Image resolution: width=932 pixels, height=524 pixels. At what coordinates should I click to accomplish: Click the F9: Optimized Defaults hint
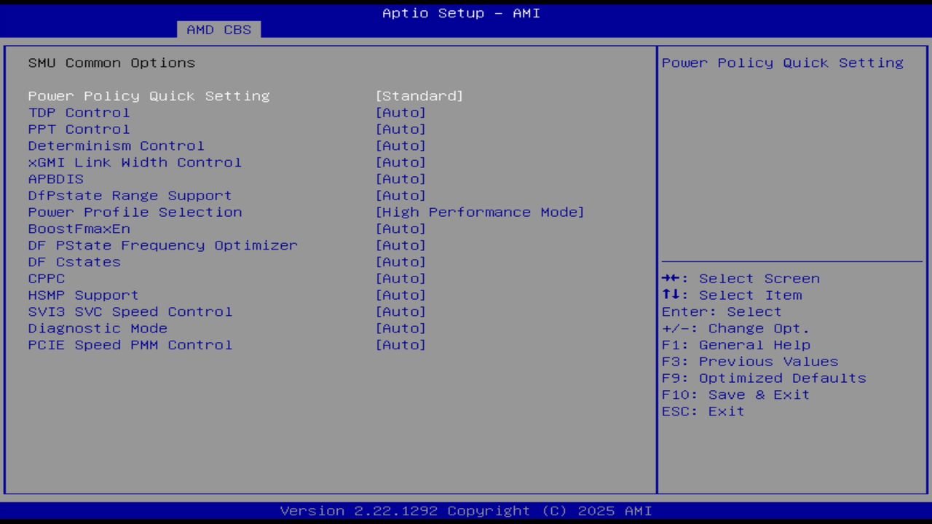(764, 378)
